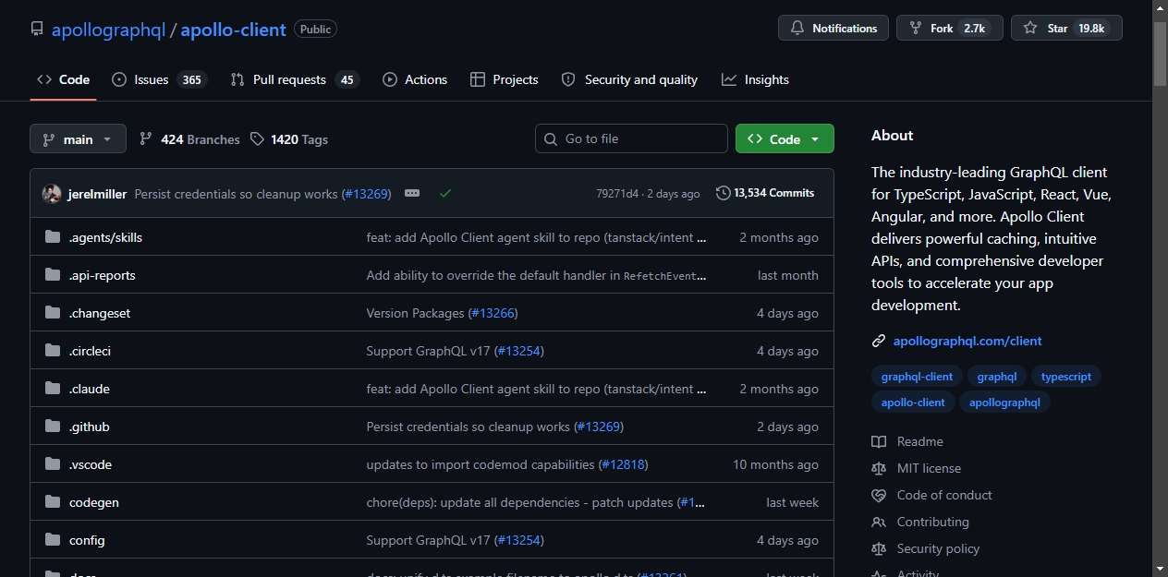The height and width of the screenshot is (577, 1168).
Task: Star the apollo-client repository
Action: [1066, 28]
